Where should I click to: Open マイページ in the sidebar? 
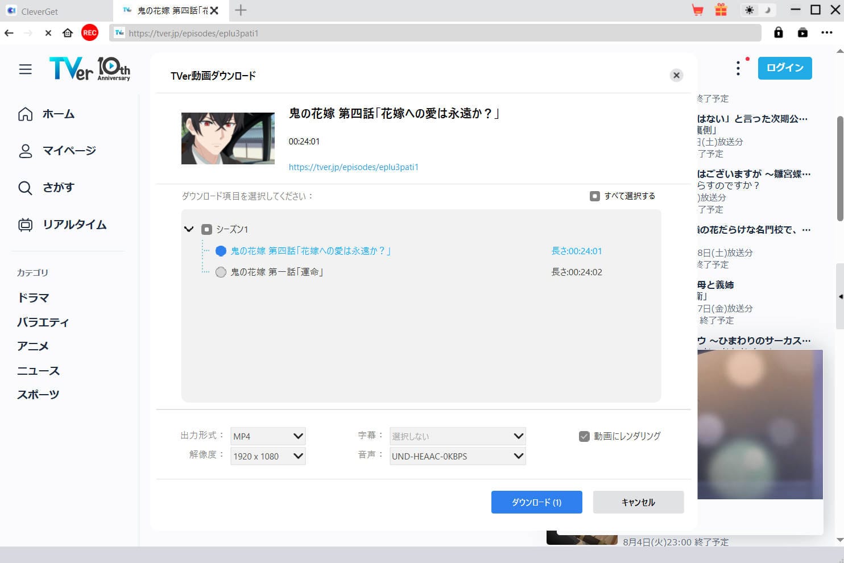(57, 151)
